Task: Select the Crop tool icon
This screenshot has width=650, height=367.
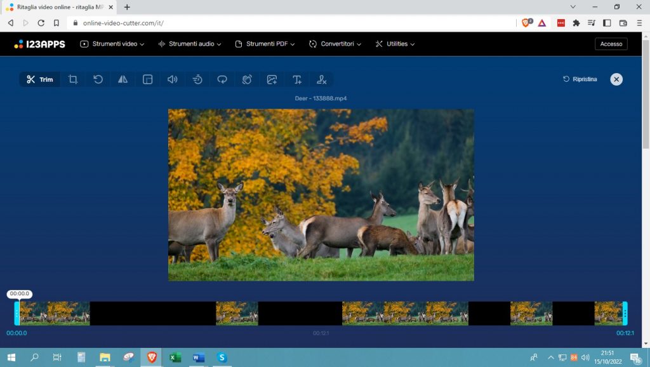Action: point(73,79)
